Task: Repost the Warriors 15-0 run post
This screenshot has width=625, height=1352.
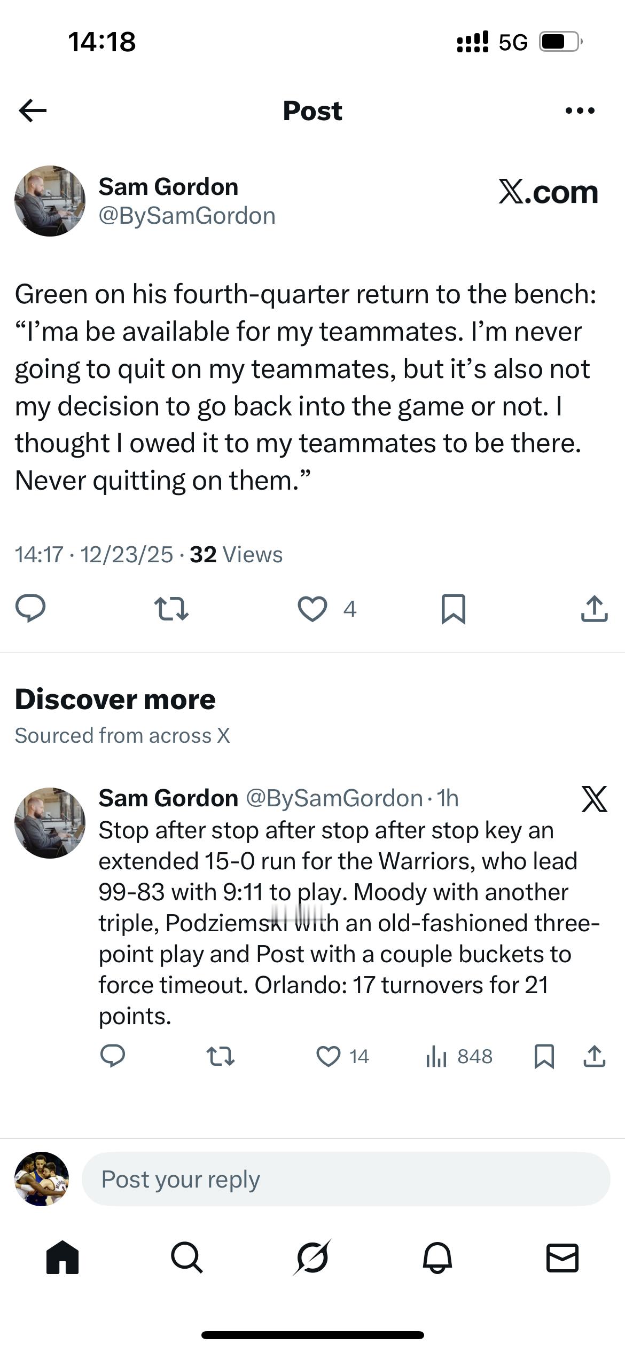Action: (x=220, y=1056)
